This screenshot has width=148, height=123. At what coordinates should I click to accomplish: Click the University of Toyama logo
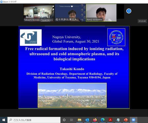tap(31, 38)
